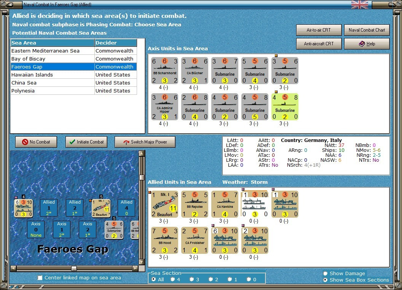Select the BB Scharnhorst unit counter
The height and width of the screenshot is (290, 402).
164,71
